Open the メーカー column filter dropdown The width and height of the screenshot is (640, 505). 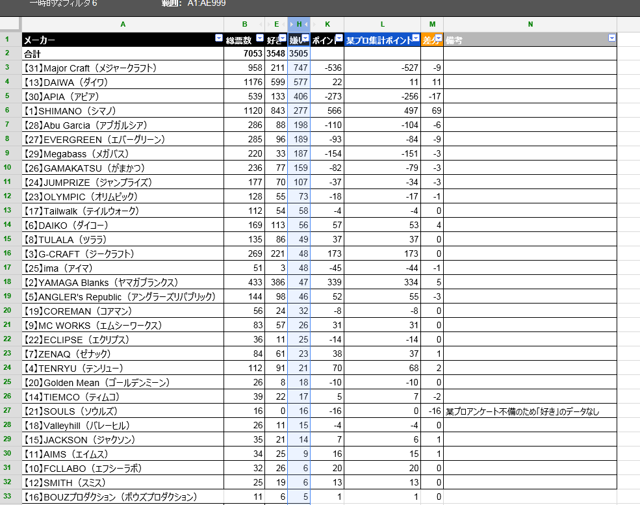coord(219,38)
